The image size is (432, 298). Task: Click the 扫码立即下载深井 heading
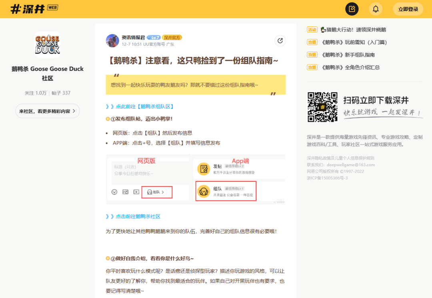click(x=376, y=100)
